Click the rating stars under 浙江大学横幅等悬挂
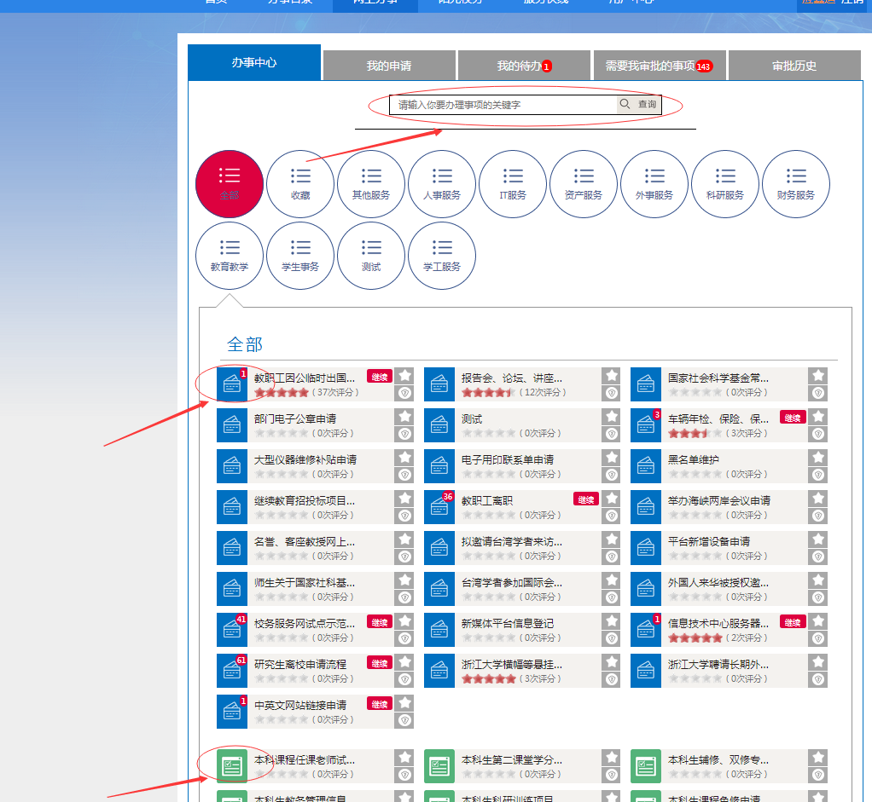872x802 pixels. pyautogui.click(x=489, y=679)
